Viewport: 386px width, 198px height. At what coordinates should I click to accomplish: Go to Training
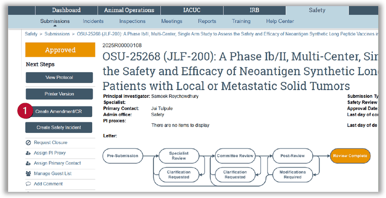(x=241, y=21)
